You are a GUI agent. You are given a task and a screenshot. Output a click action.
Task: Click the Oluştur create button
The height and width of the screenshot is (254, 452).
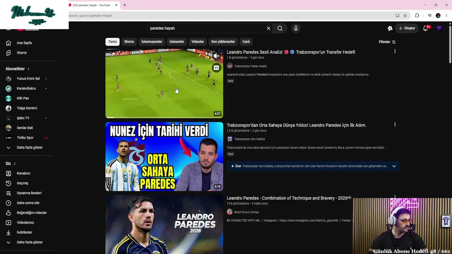[x=407, y=28]
